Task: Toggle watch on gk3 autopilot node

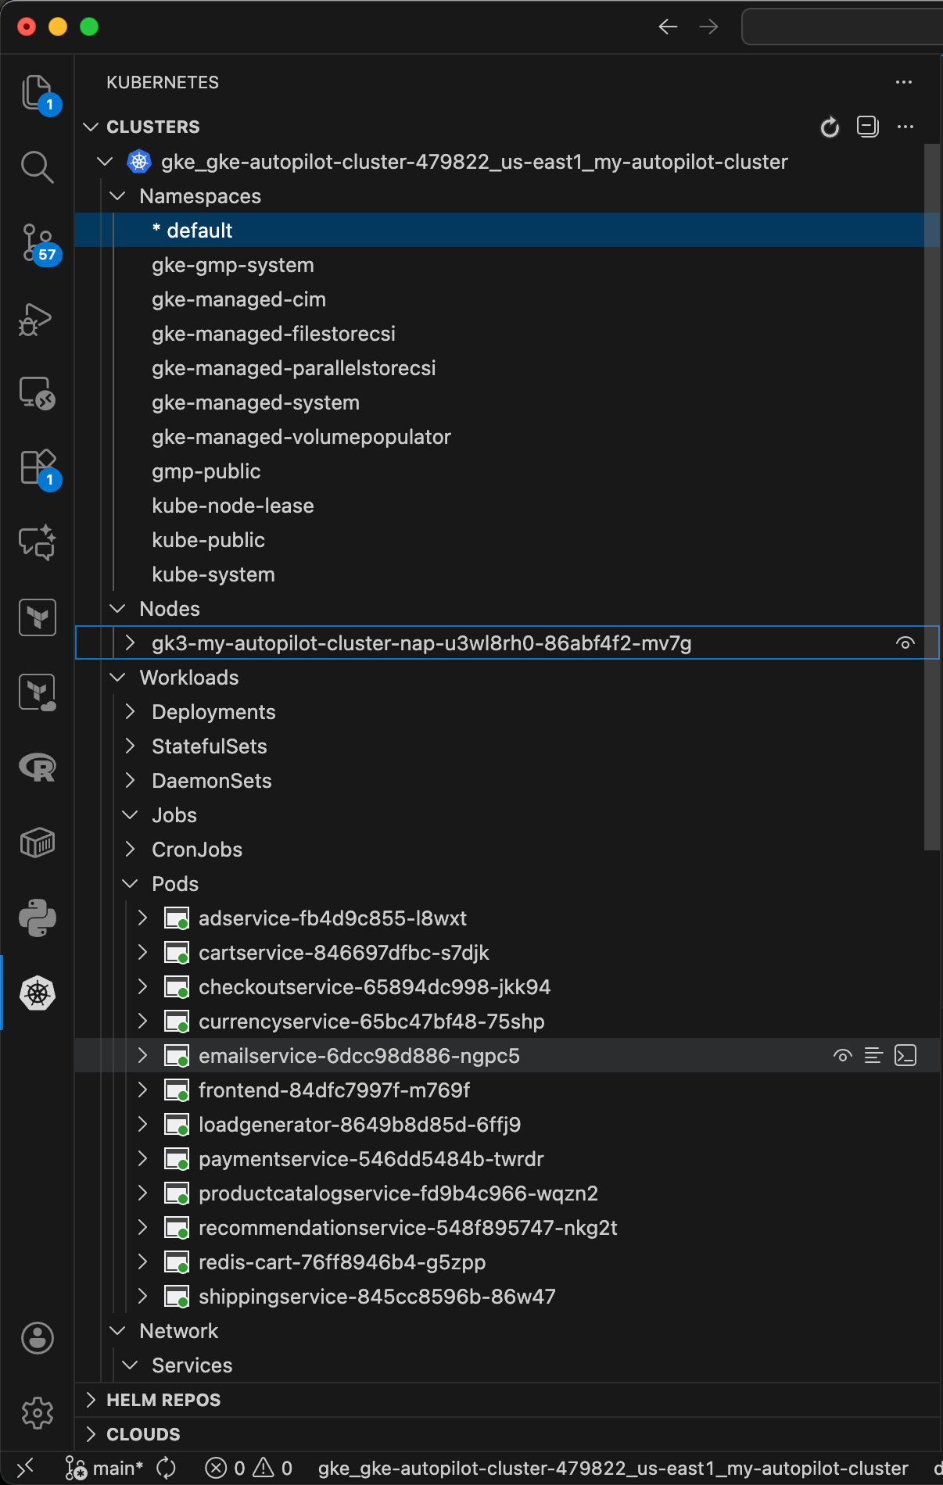Action: 905,643
